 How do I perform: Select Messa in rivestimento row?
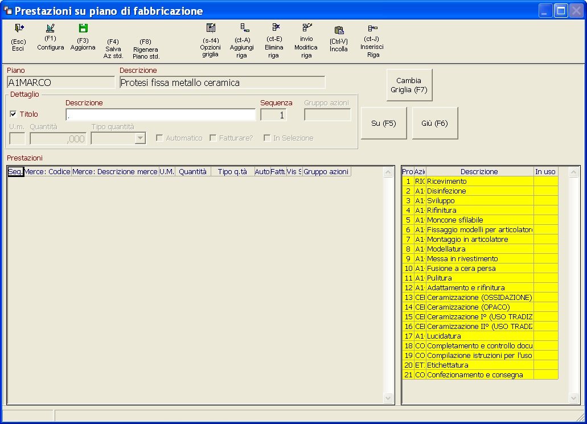pos(480,259)
